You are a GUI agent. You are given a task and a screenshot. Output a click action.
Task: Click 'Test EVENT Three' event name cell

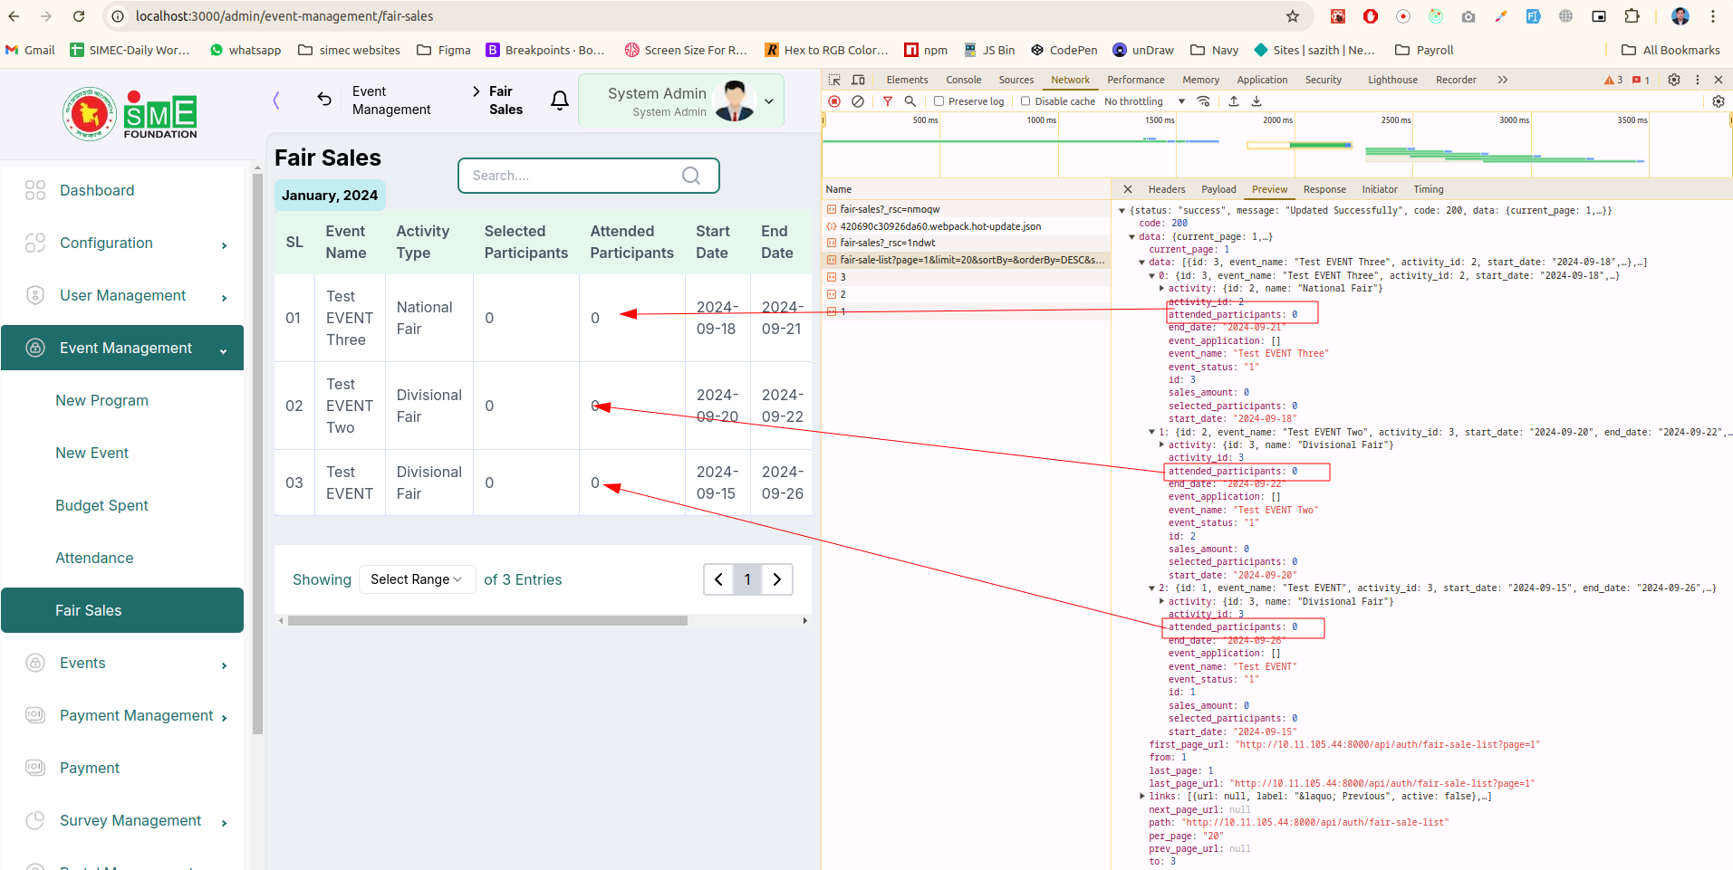coord(350,318)
